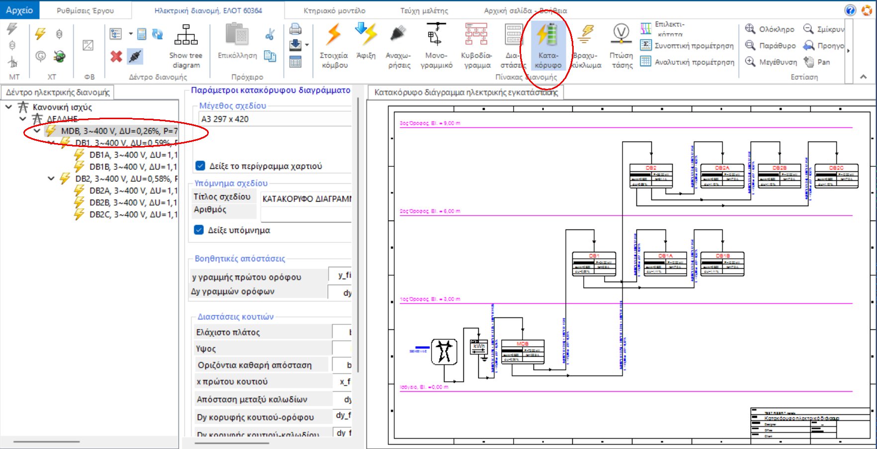Open Αναλυτική προμέτρηση
Viewport: 877px width, 449px height.
tap(687, 62)
